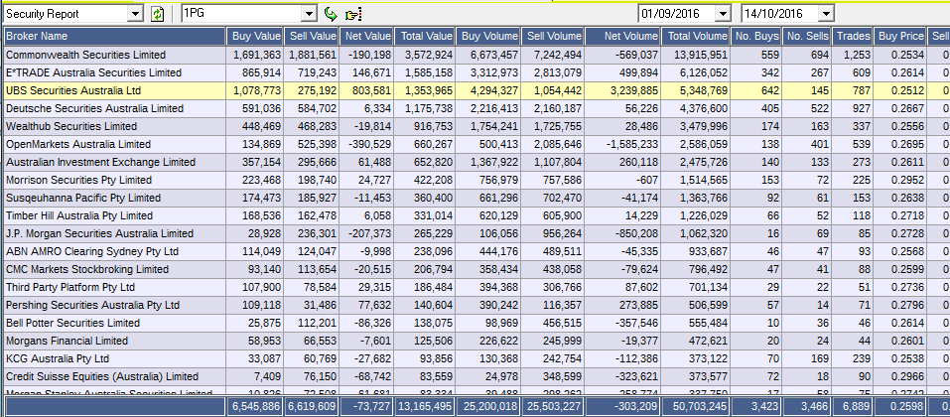Select J.P. Morgan Securities Australia Limited row
Viewport: 950px width, 417px height.
[x=475, y=234]
